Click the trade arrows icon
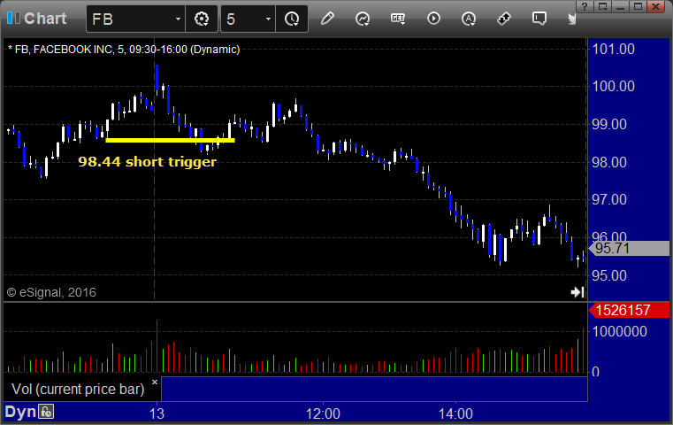673x425 pixels. pos(504,19)
